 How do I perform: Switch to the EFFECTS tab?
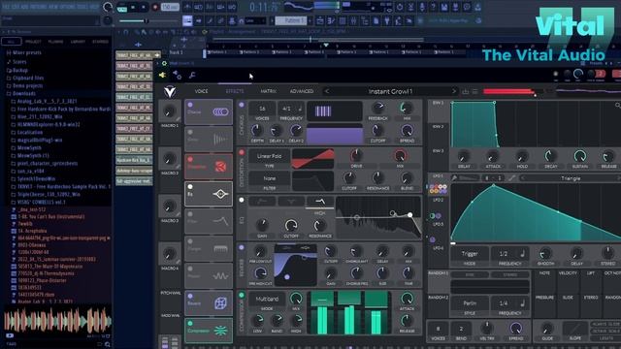point(235,91)
